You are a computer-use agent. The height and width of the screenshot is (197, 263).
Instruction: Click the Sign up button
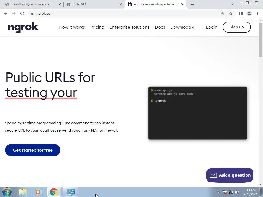pos(237,27)
